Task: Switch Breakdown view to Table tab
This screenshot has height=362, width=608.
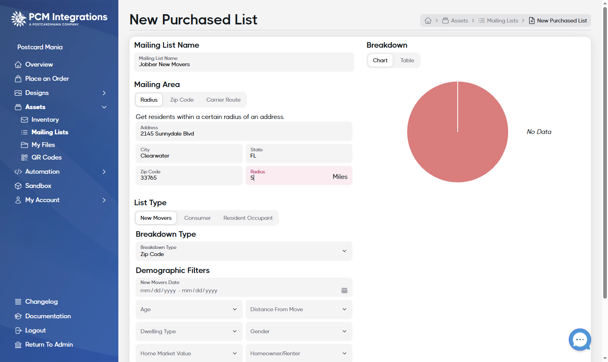Action: [407, 60]
